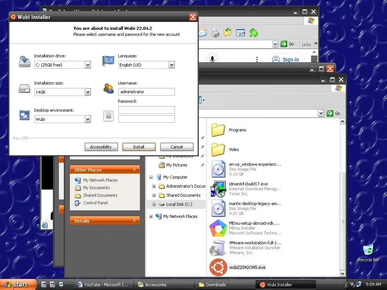Click the confirm password field below Password

(146, 119)
